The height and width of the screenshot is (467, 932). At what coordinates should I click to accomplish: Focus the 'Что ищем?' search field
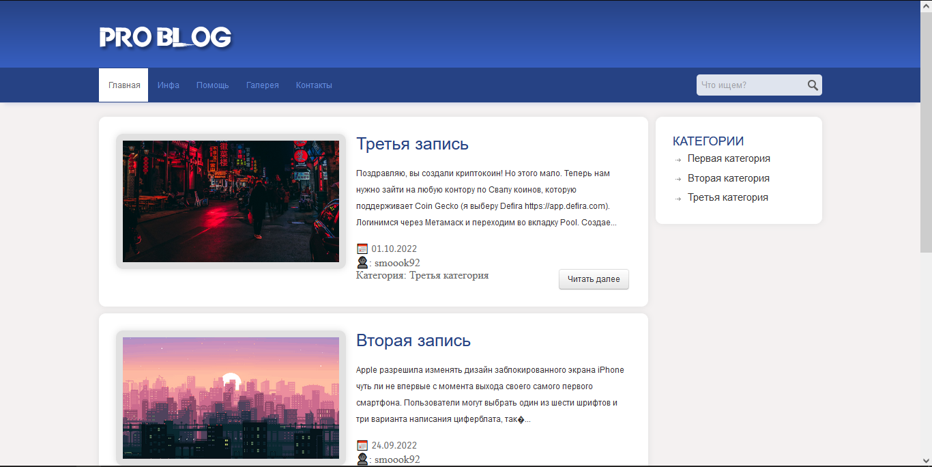tap(751, 85)
